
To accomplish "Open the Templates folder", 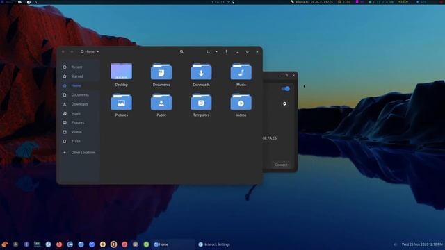I will pyautogui.click(x=201, y=105).
